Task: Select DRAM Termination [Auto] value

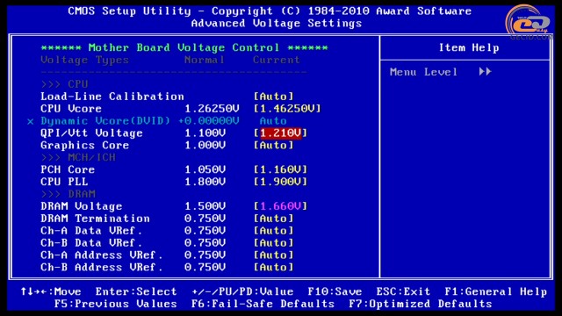Action: tap(274, 219)
